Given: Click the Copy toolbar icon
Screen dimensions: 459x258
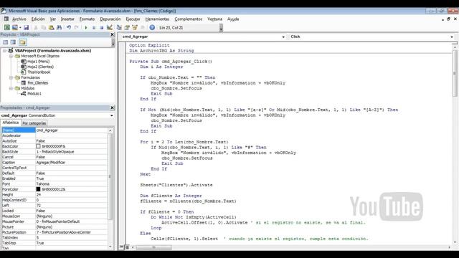Looking at the screenshot, I should tap(43, 27).
